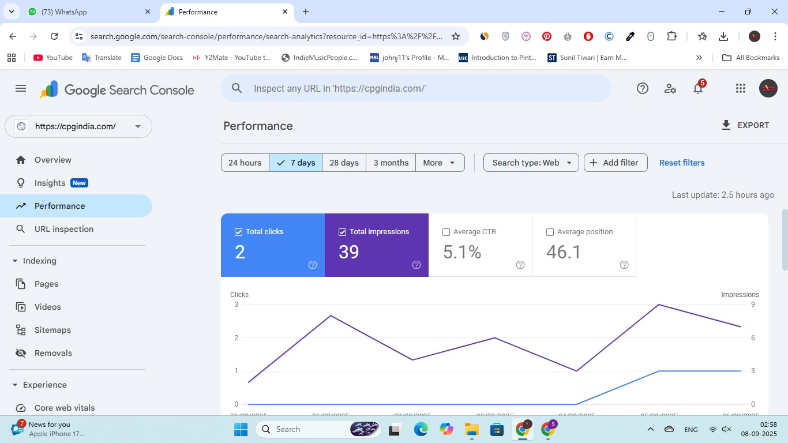Click the Reset filters link
Image resolution: width=788 pixels, height=443 pixels.
[682, 163]
